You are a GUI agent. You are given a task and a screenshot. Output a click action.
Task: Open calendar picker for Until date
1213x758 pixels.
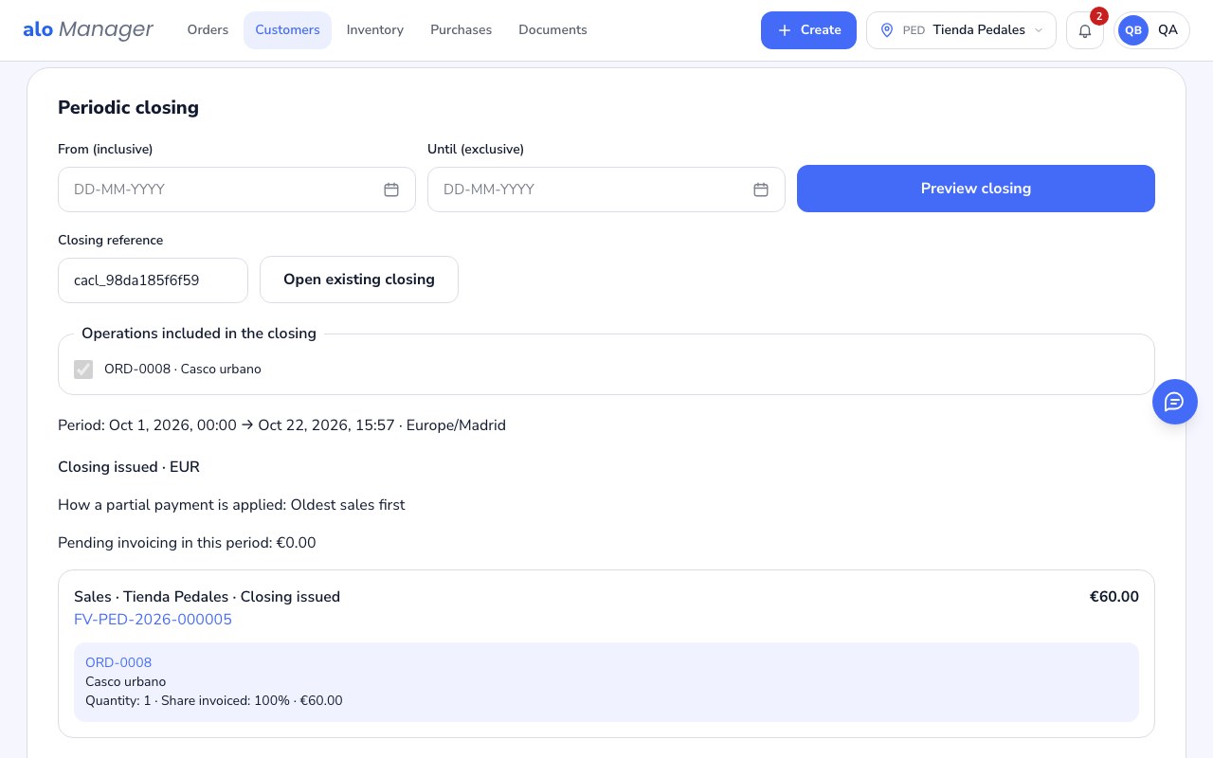point(761,189)
